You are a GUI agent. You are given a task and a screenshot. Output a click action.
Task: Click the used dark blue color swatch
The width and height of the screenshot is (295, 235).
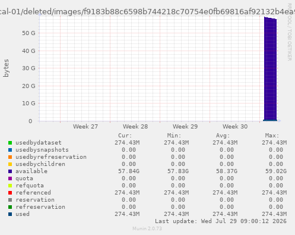click(10, 214)
